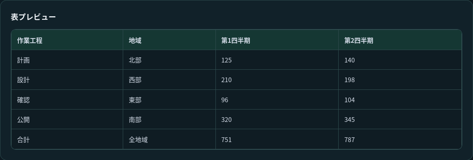
Task: Click the value 96 cell
Action: [x=277, y=100]
